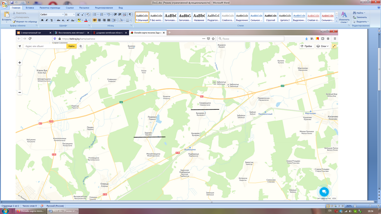Go to the Ссылки tab
The height and width of the screenshot is (214, 381).
click(70, 7)
